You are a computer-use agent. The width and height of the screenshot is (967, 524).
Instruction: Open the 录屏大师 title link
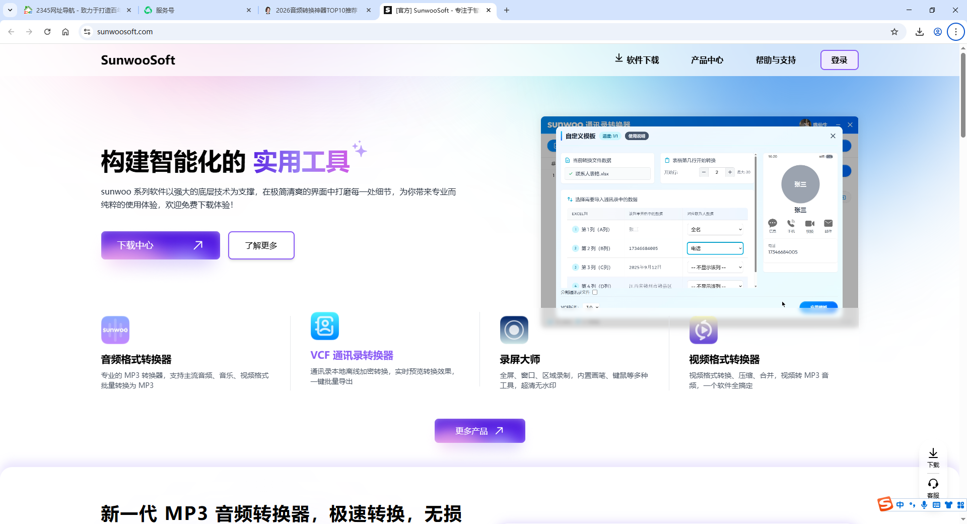coord(520,359)
